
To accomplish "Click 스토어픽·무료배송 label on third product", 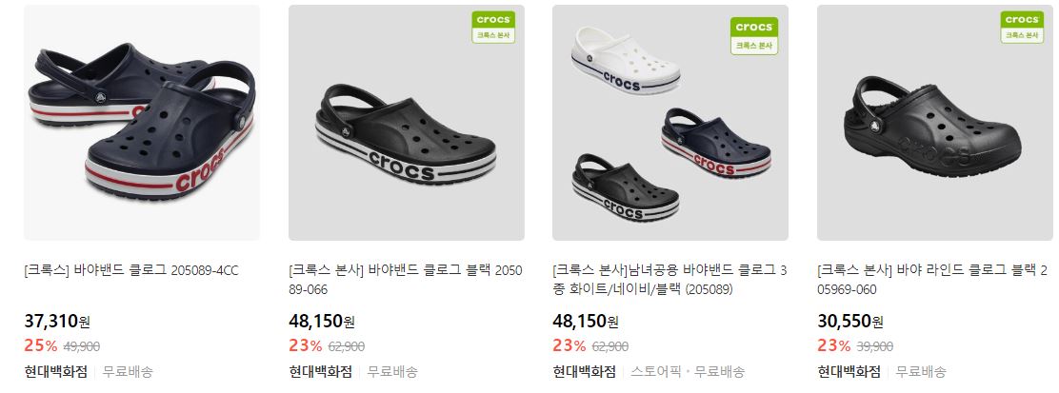I will click(x=689, y=371).
